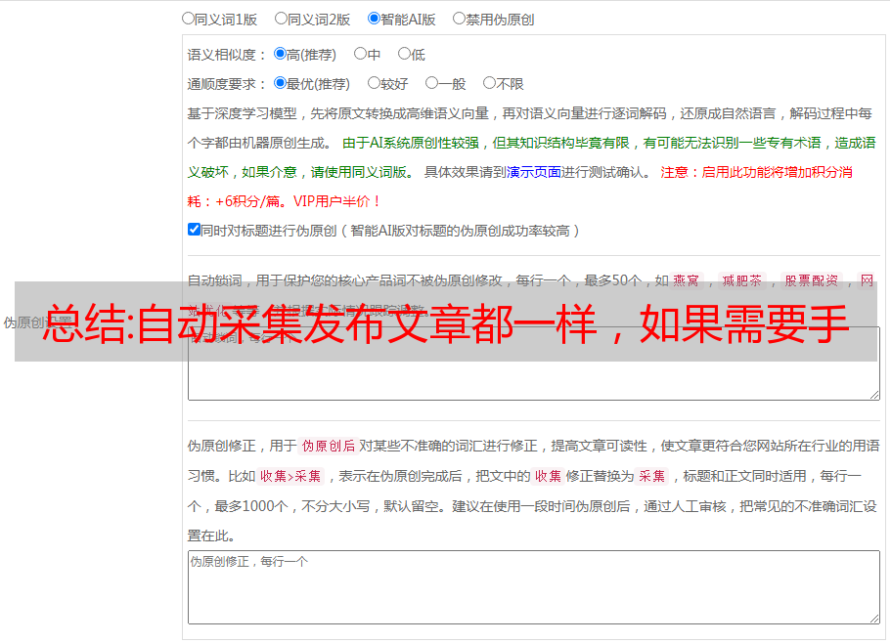Click inside the 自动锁词 textarea
The height and width of the screenshot is (643, 891).
coord(534,364)
